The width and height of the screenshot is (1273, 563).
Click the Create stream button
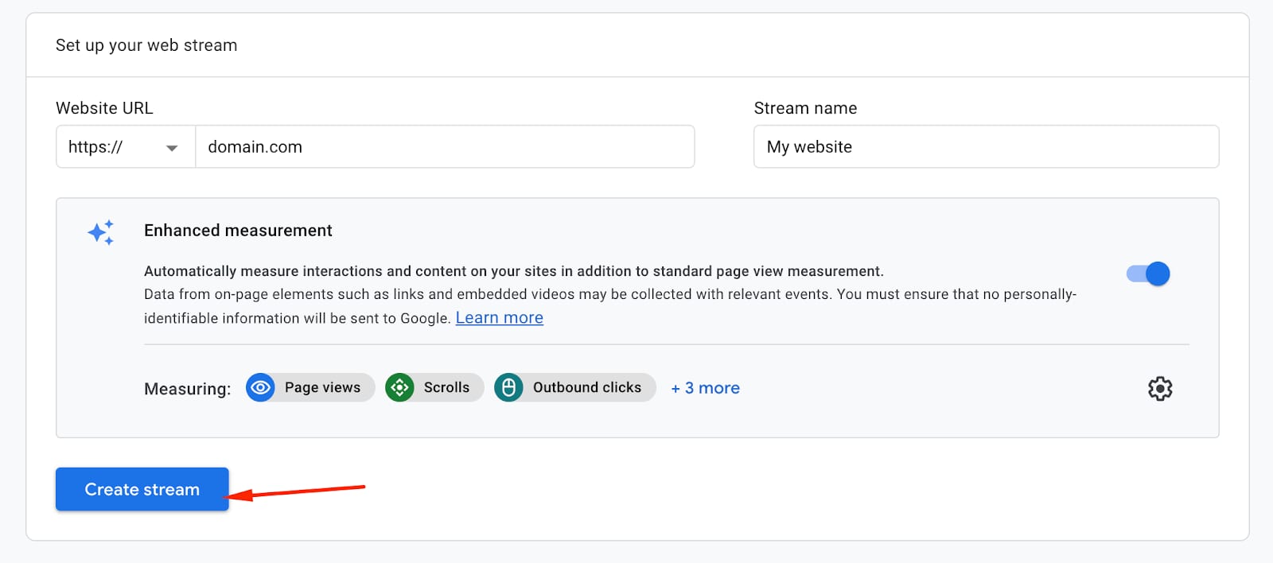click(x=142, y=489)
